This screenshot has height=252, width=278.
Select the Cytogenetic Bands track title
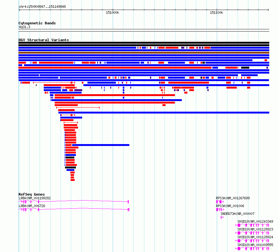(37, 23)
